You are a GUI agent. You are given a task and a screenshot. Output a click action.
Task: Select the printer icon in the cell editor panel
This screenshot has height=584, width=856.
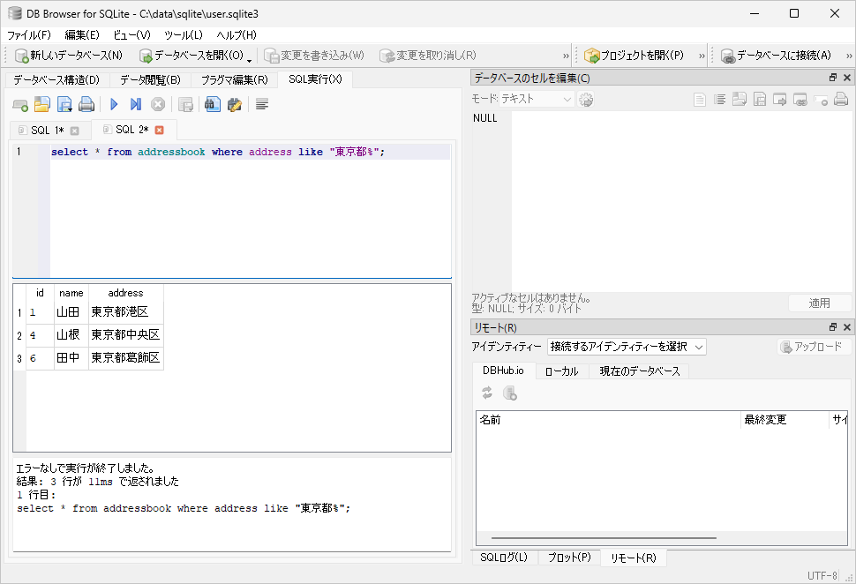pyautogui.click(x=841, y=99)
